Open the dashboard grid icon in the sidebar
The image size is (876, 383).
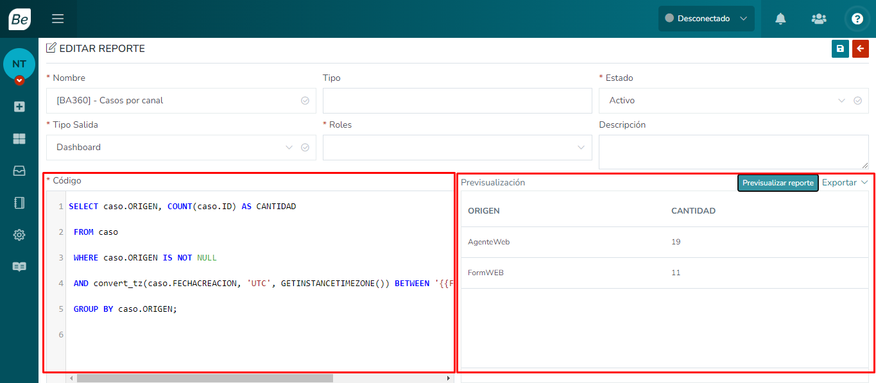[x=19, y=139]
